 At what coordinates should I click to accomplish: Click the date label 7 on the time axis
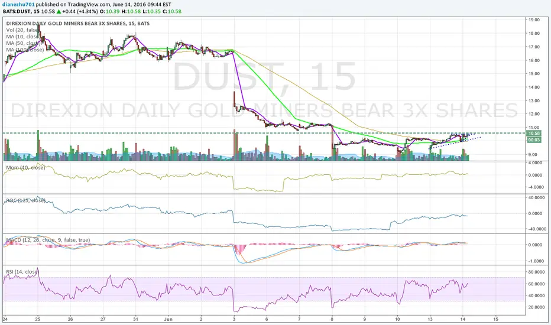[x=299, y=319]
